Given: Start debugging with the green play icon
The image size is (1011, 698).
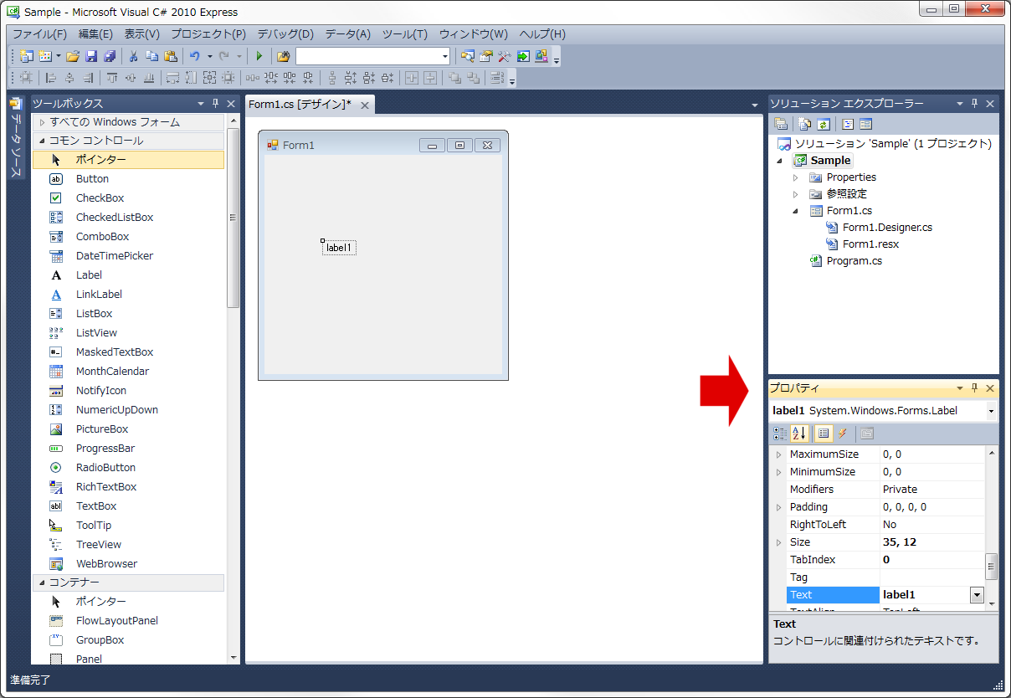Looking at the screenshot, I should (259, 56).
